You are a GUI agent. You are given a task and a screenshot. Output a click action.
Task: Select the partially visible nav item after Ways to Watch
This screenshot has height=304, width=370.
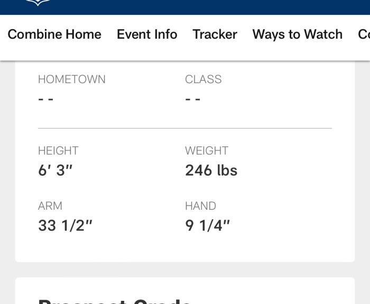pos(364,34)
